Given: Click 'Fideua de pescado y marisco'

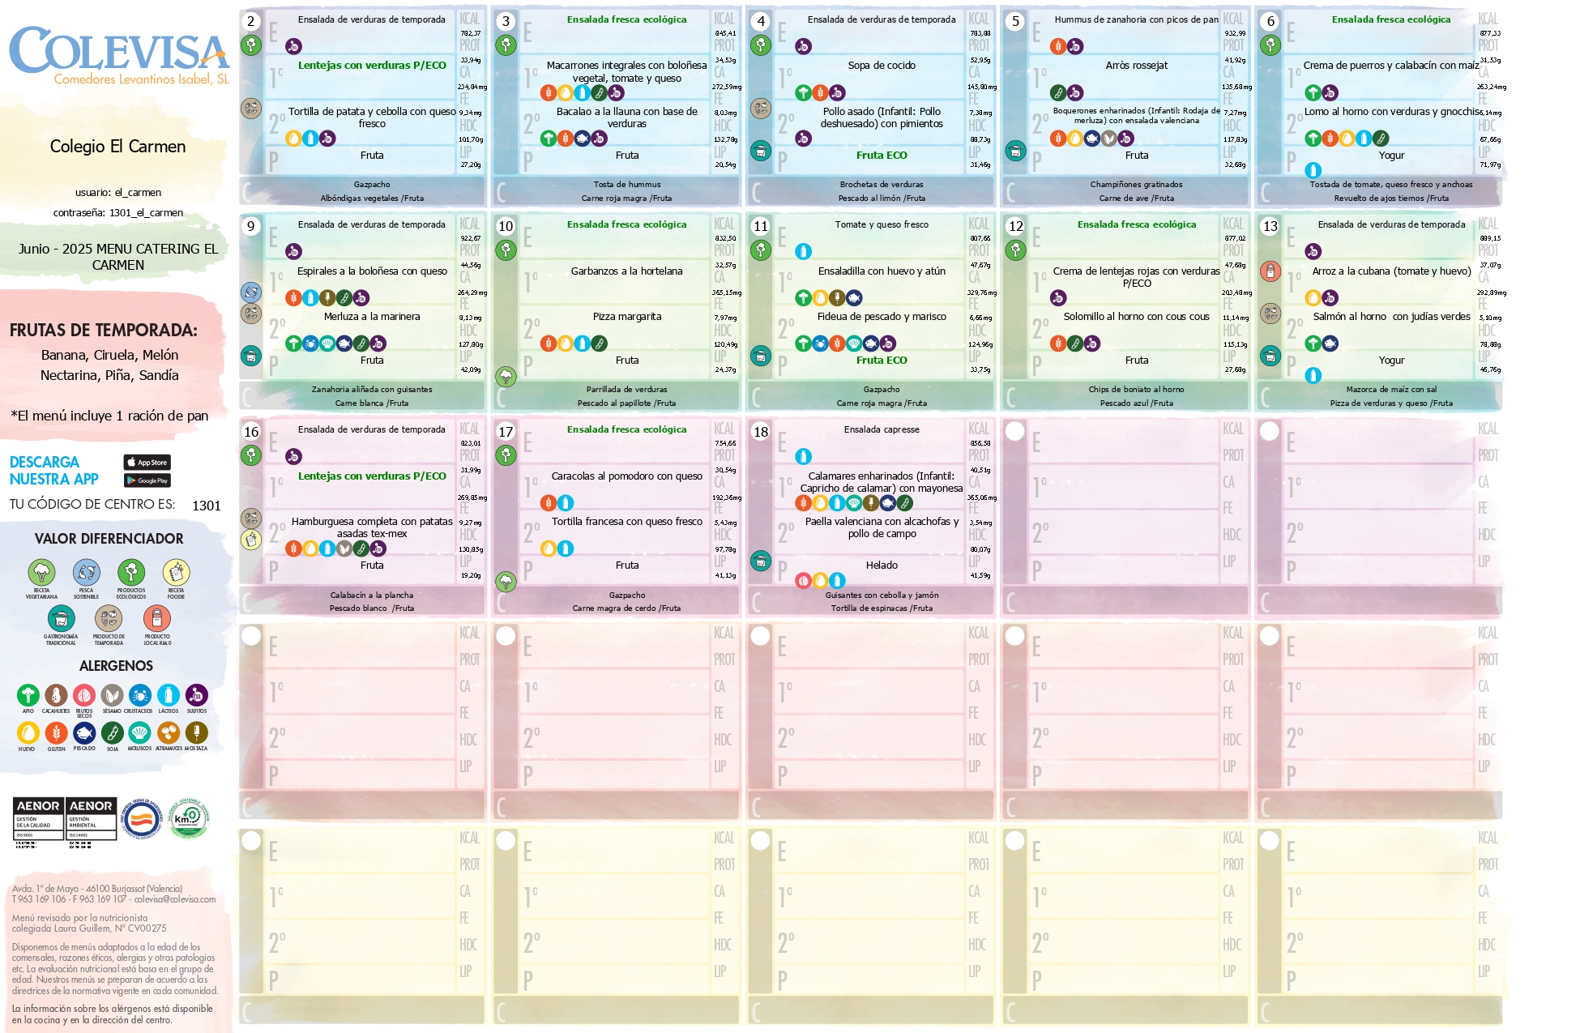Looking at the screenshot, I should click(882, 317).
